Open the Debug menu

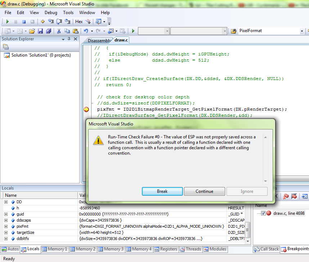click(x=51, y=13)
